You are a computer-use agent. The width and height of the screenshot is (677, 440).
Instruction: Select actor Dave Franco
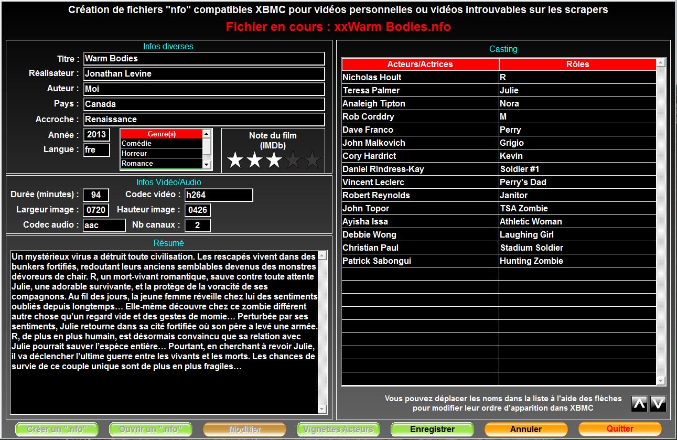[x=420, y=130]
